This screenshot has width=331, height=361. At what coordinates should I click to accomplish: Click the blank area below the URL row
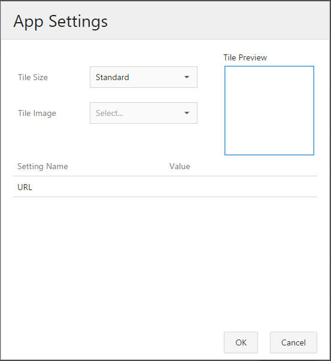point(165,262)
